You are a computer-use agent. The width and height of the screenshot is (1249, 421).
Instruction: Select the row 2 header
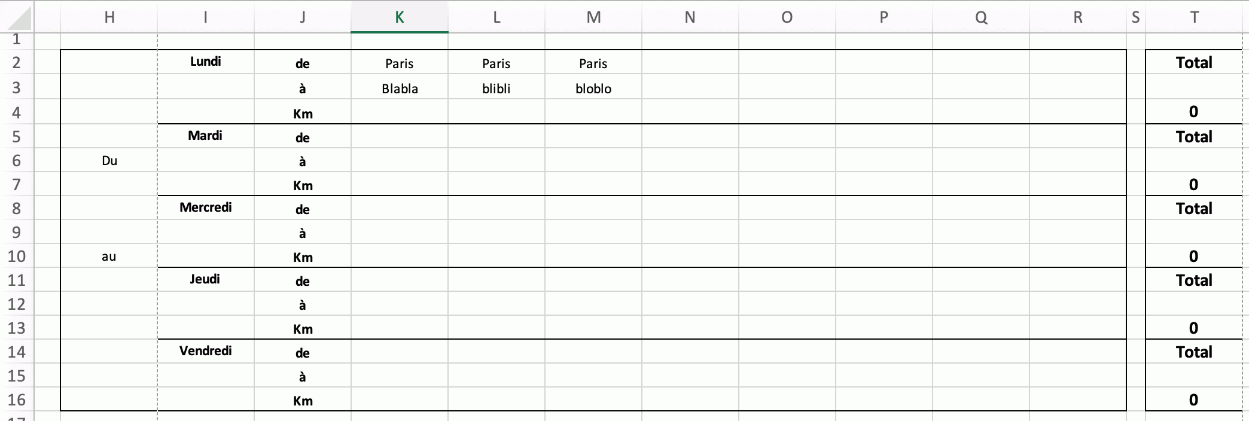[17, 63]
